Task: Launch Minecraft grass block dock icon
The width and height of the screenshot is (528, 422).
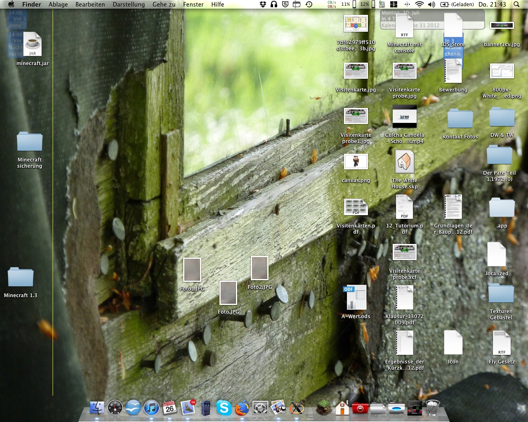Action: tap(324, 408)
